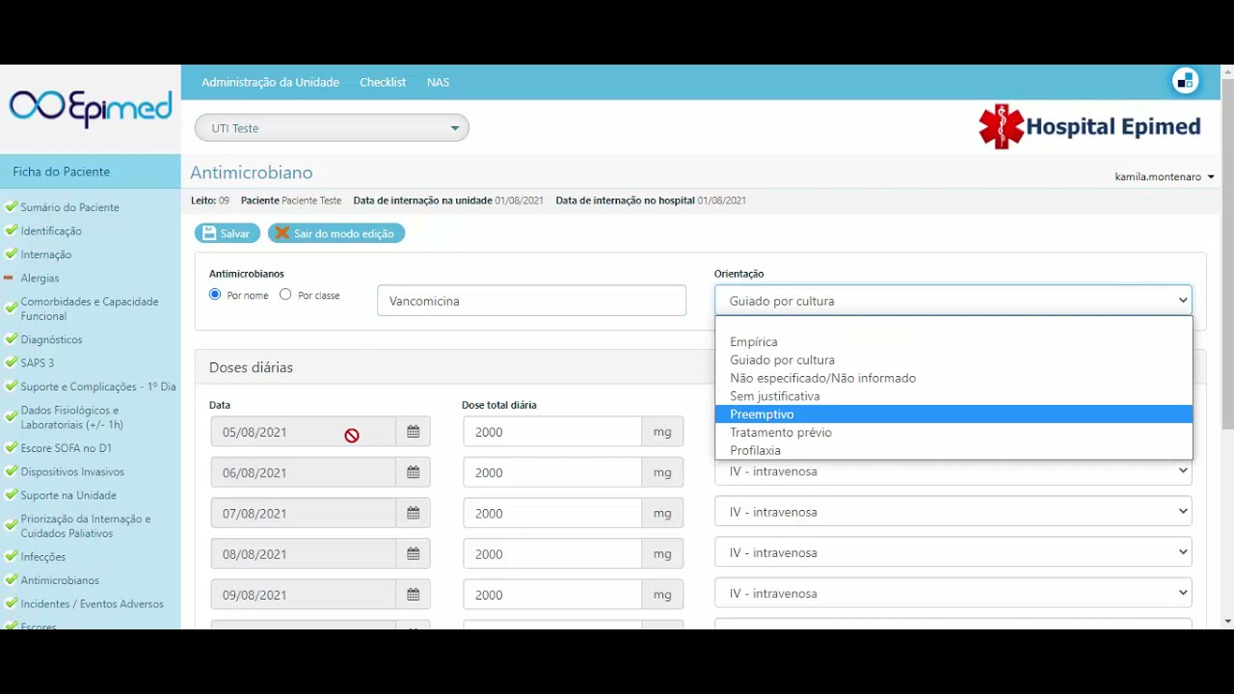Open the kamila.montenaro user menu
The height and width of the screenshot is (694, 1234).
pos(1164,176)
